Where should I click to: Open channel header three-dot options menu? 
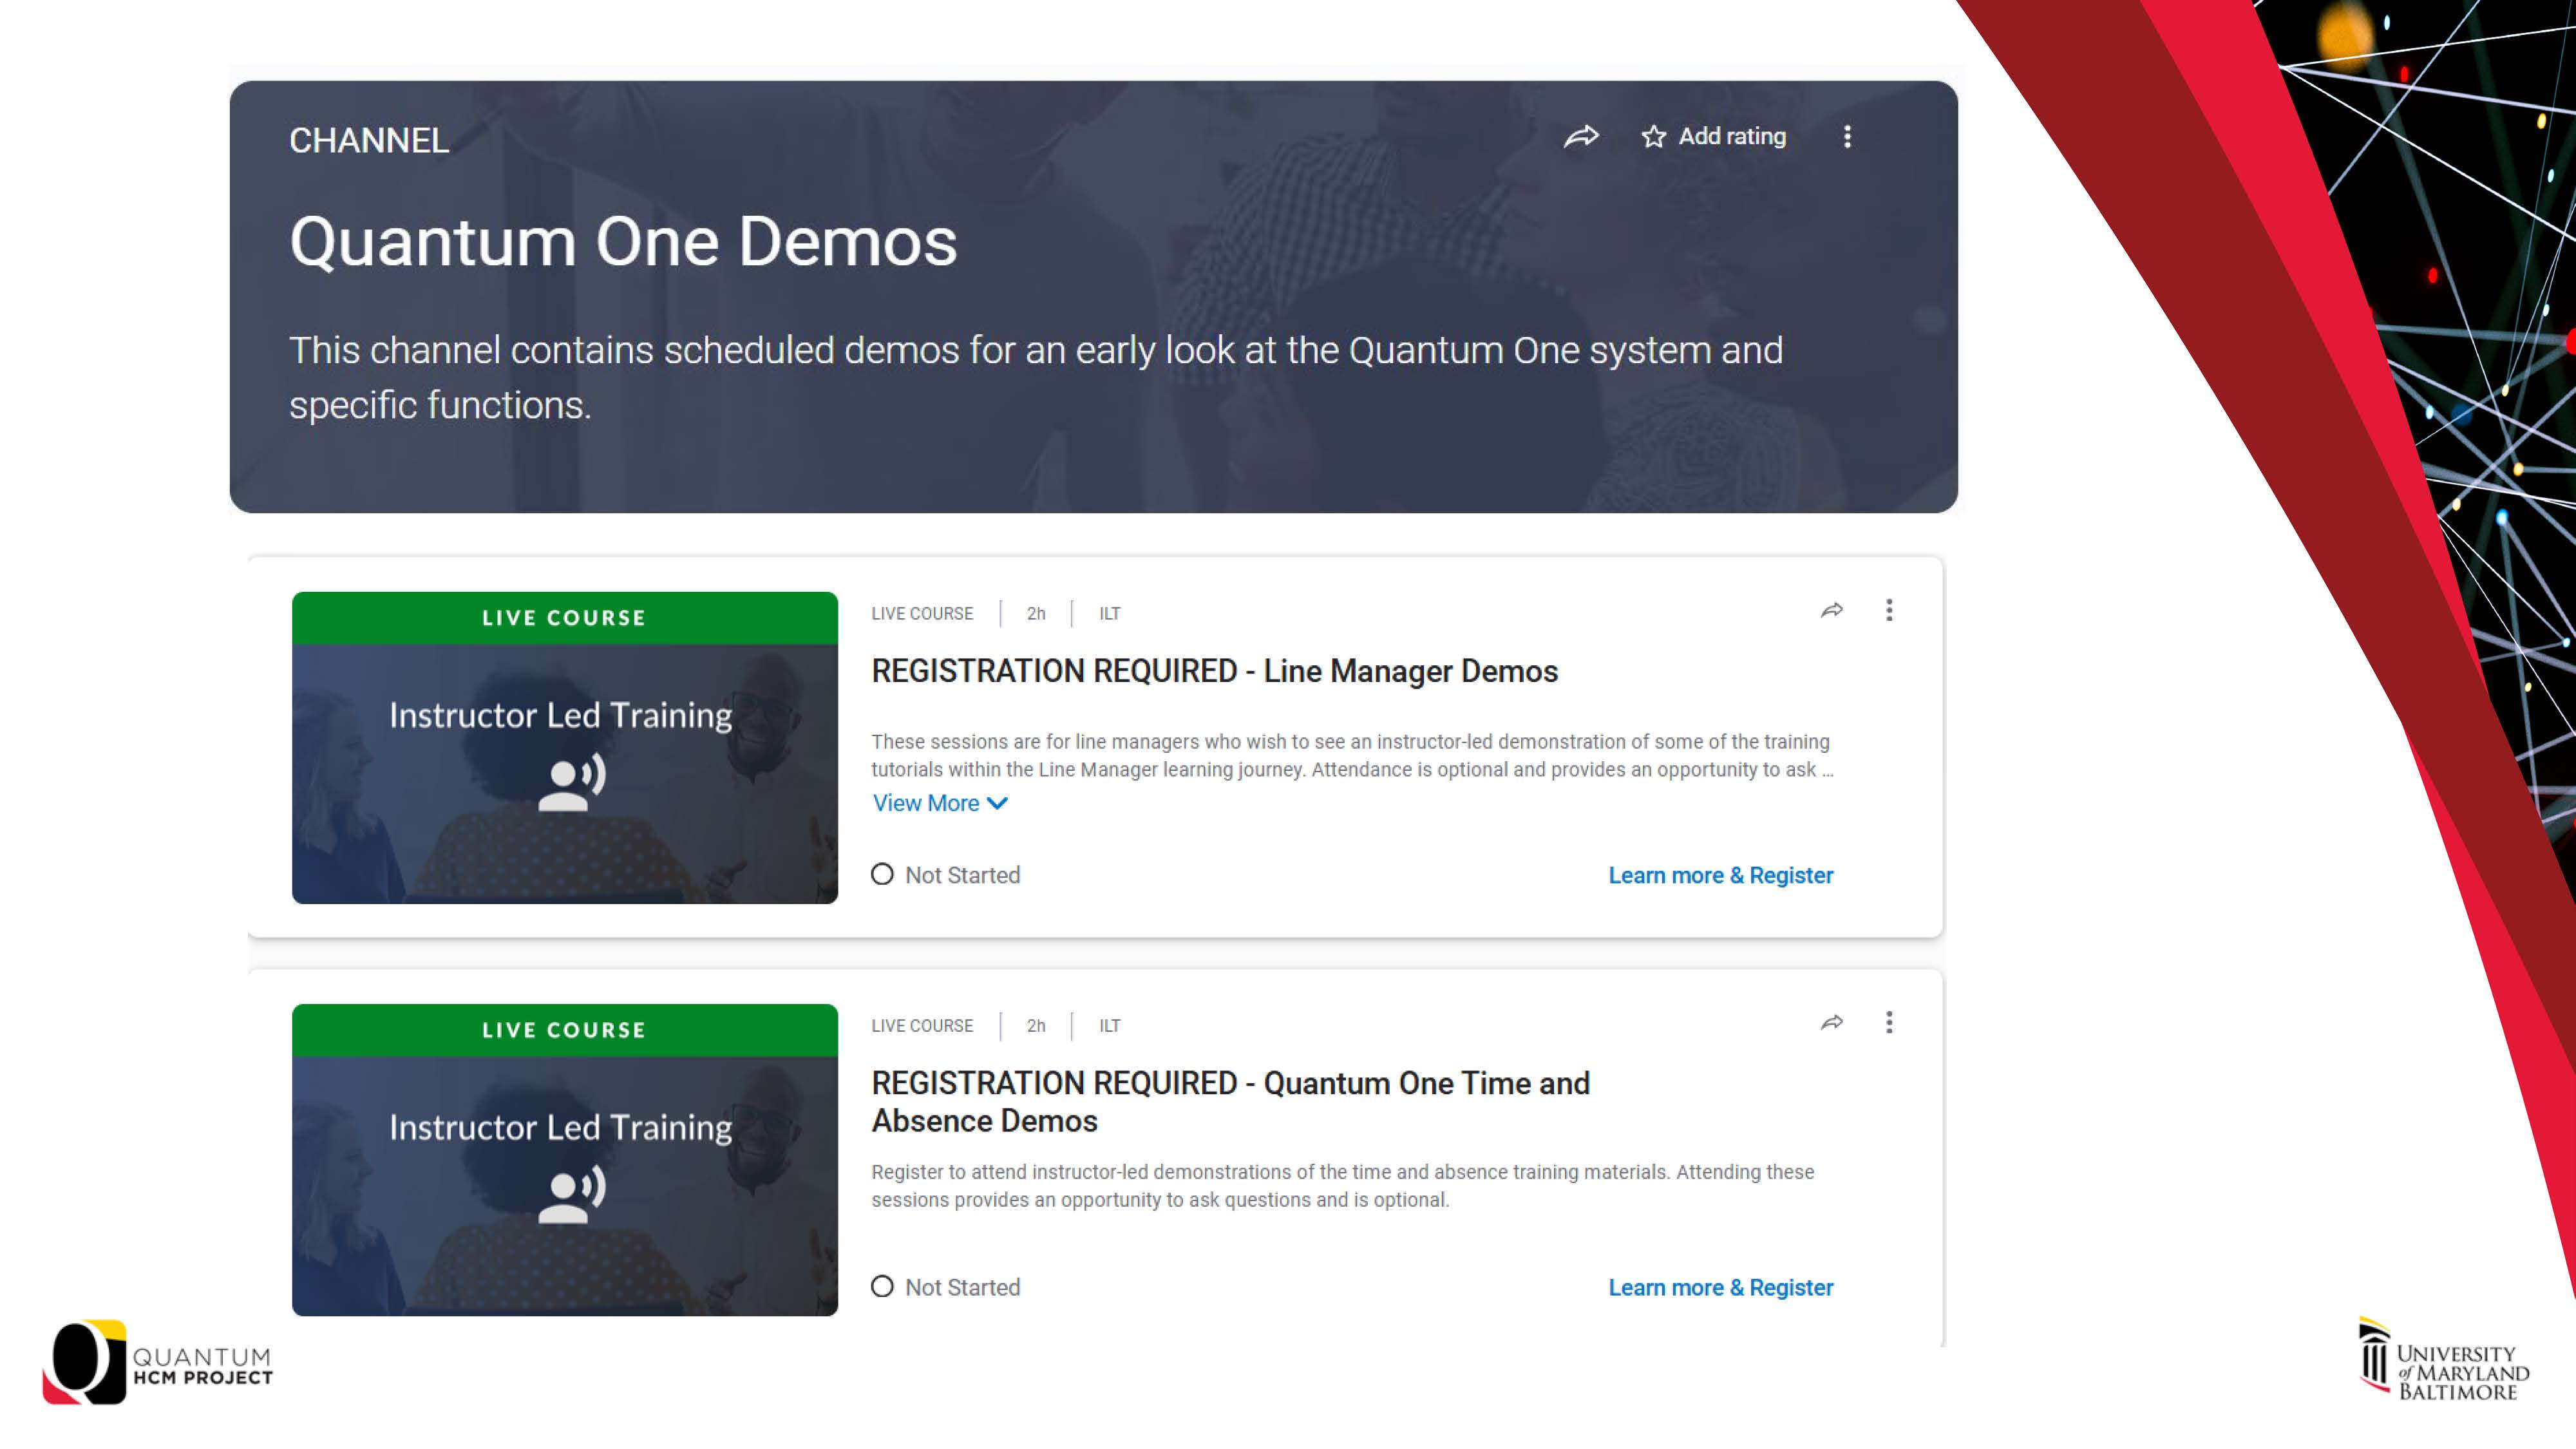(1847, 137)
